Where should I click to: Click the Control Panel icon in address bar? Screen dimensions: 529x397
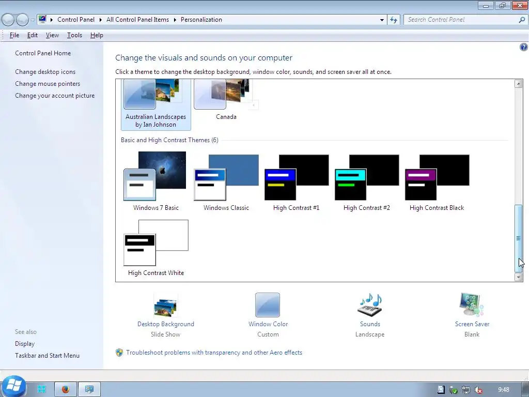[x=42, y=19]
